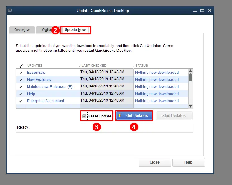
Task: Click Help row last checked date
Action: 102,93
